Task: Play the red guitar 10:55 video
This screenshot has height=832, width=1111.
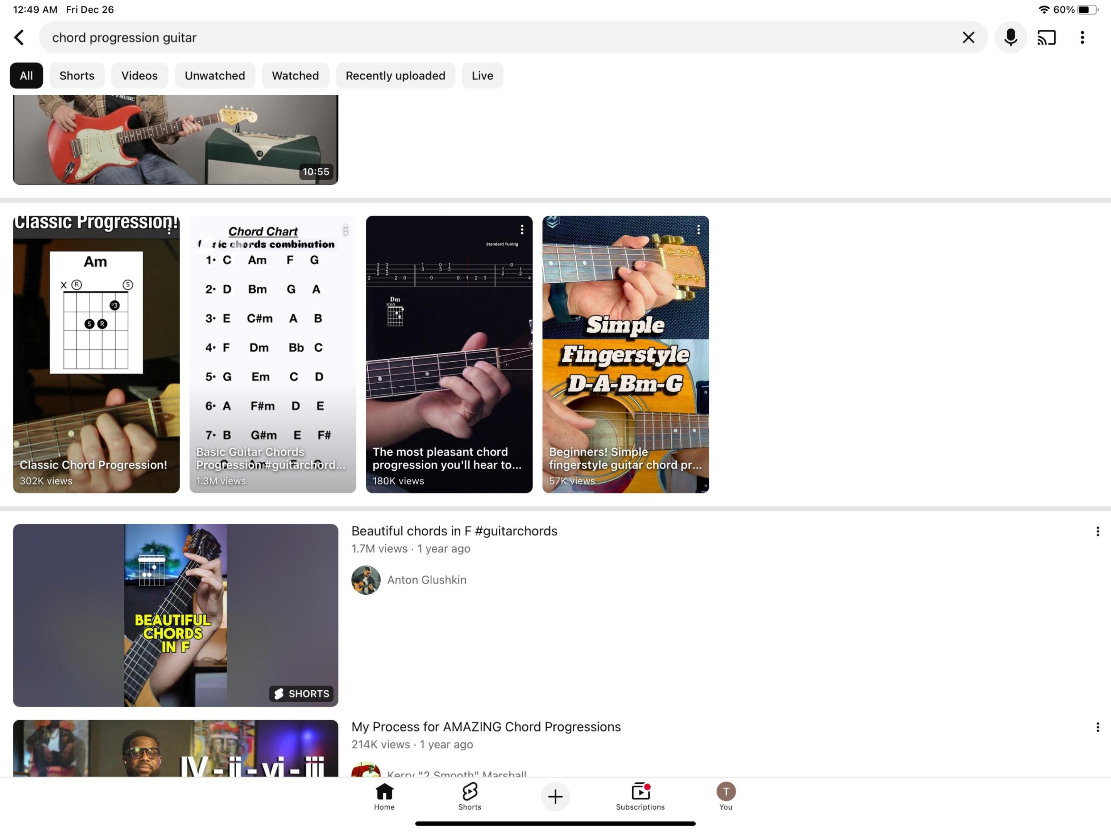Action: 175,139
